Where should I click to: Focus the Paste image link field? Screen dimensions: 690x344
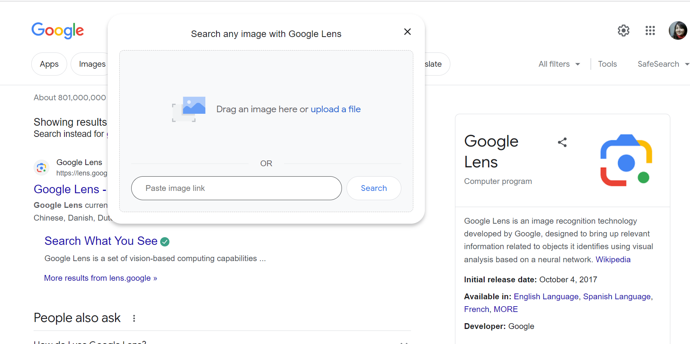pyautogui.click(x=236, y=188)
